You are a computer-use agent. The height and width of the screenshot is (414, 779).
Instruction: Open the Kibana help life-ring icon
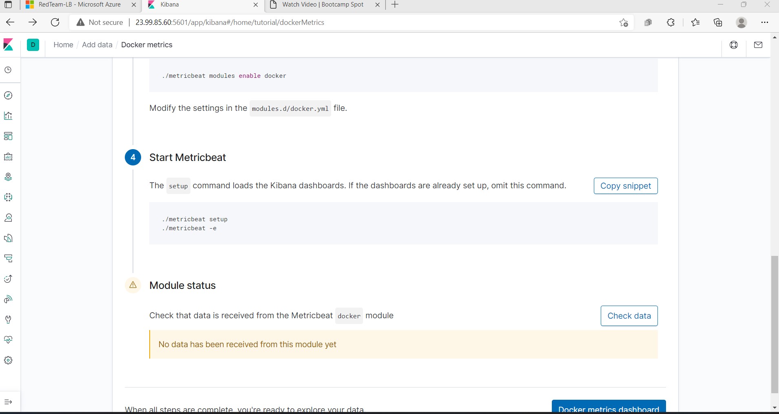[x=734, y=45]
